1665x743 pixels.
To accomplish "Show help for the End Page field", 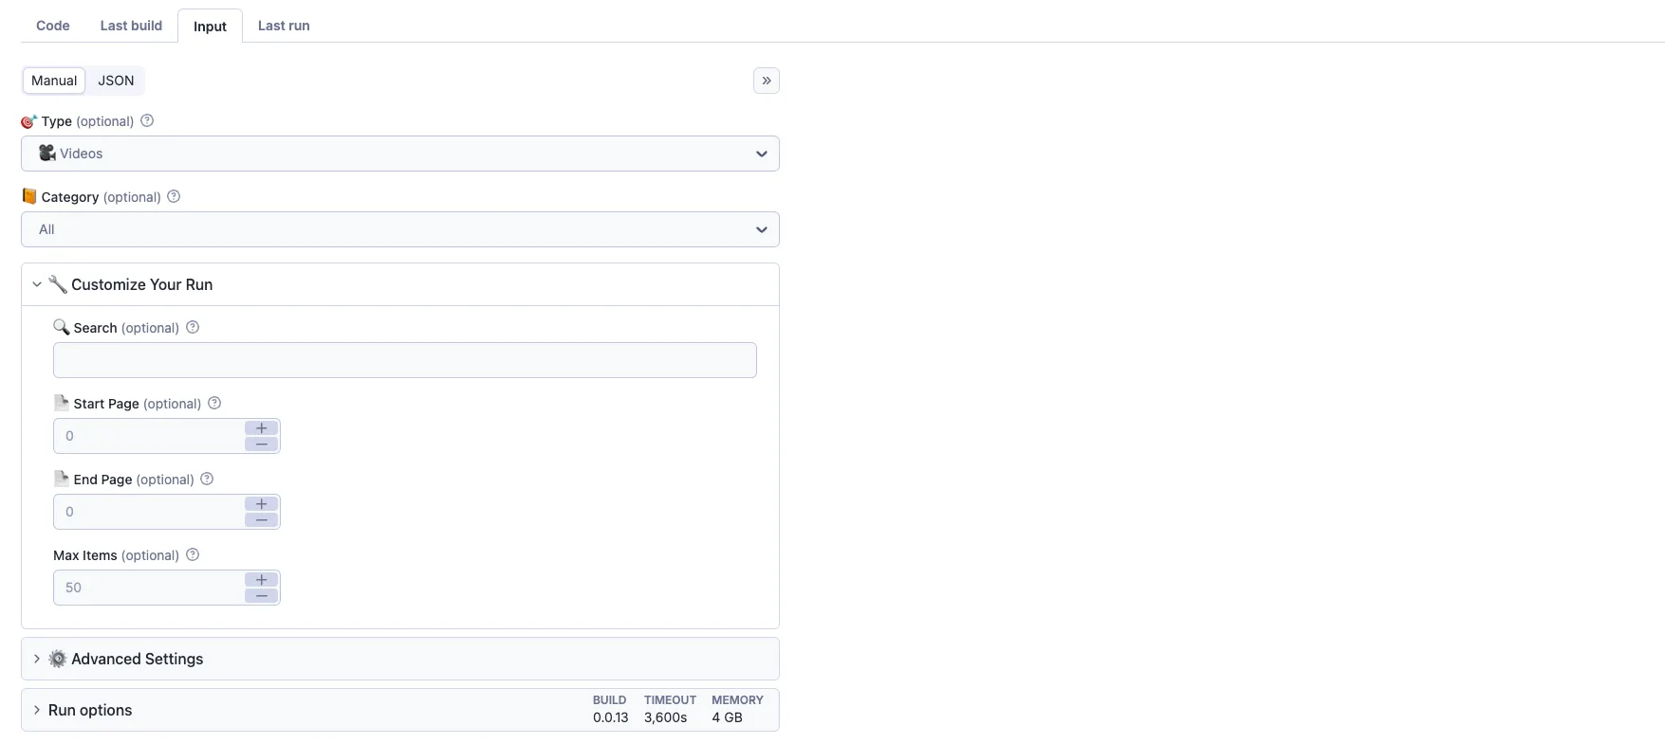I will 207,479.
